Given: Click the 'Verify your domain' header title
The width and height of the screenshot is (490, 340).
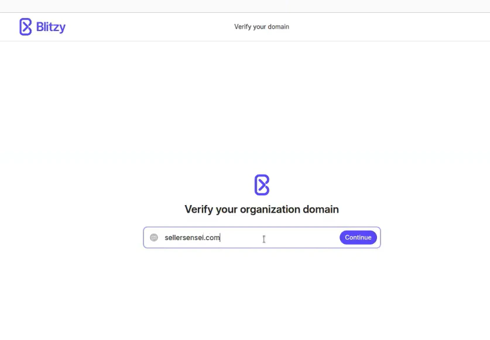Looking at the screenshot, I should (x=262, y=27).
